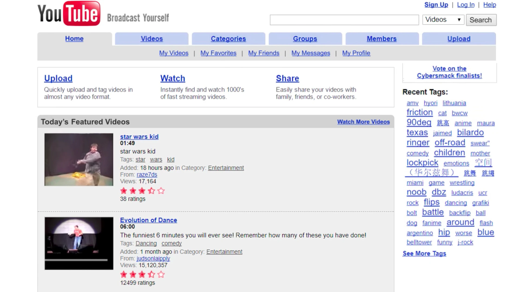Image resolution: width=520 pixels, height=292 pixels.
Task: Select the lockpick tag
Action: 422,163
